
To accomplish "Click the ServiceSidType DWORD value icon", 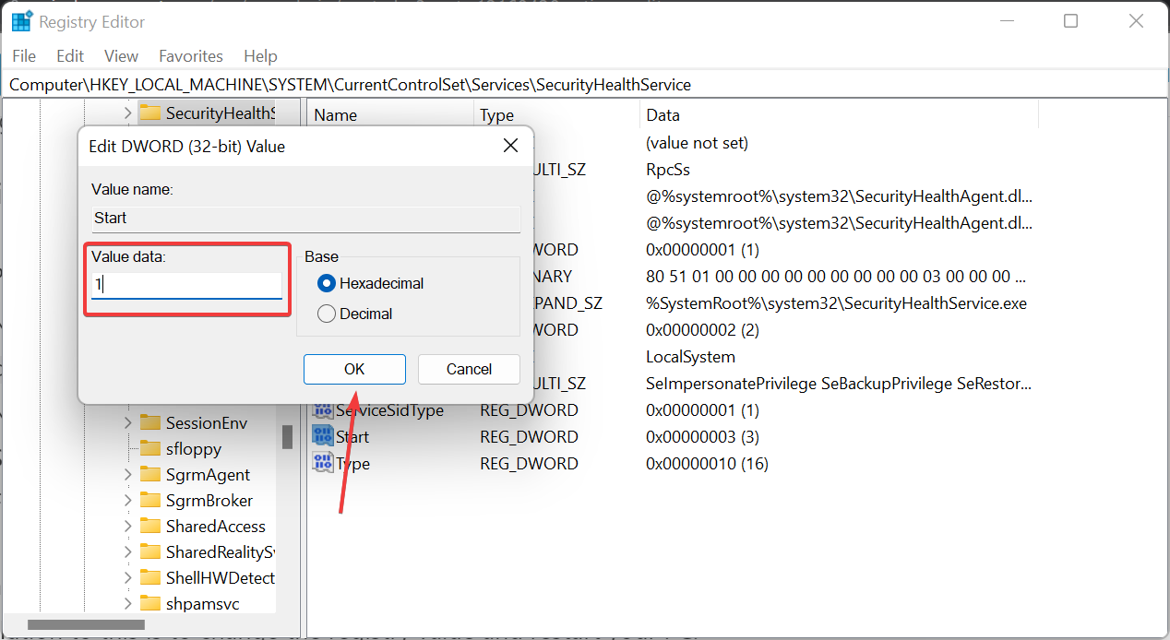I will tap(323, 409).
